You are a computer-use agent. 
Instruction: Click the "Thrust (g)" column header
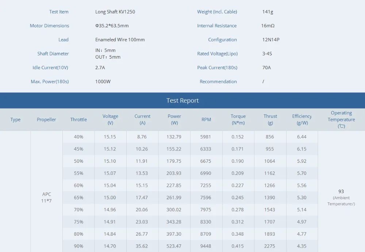coord(270,119)
